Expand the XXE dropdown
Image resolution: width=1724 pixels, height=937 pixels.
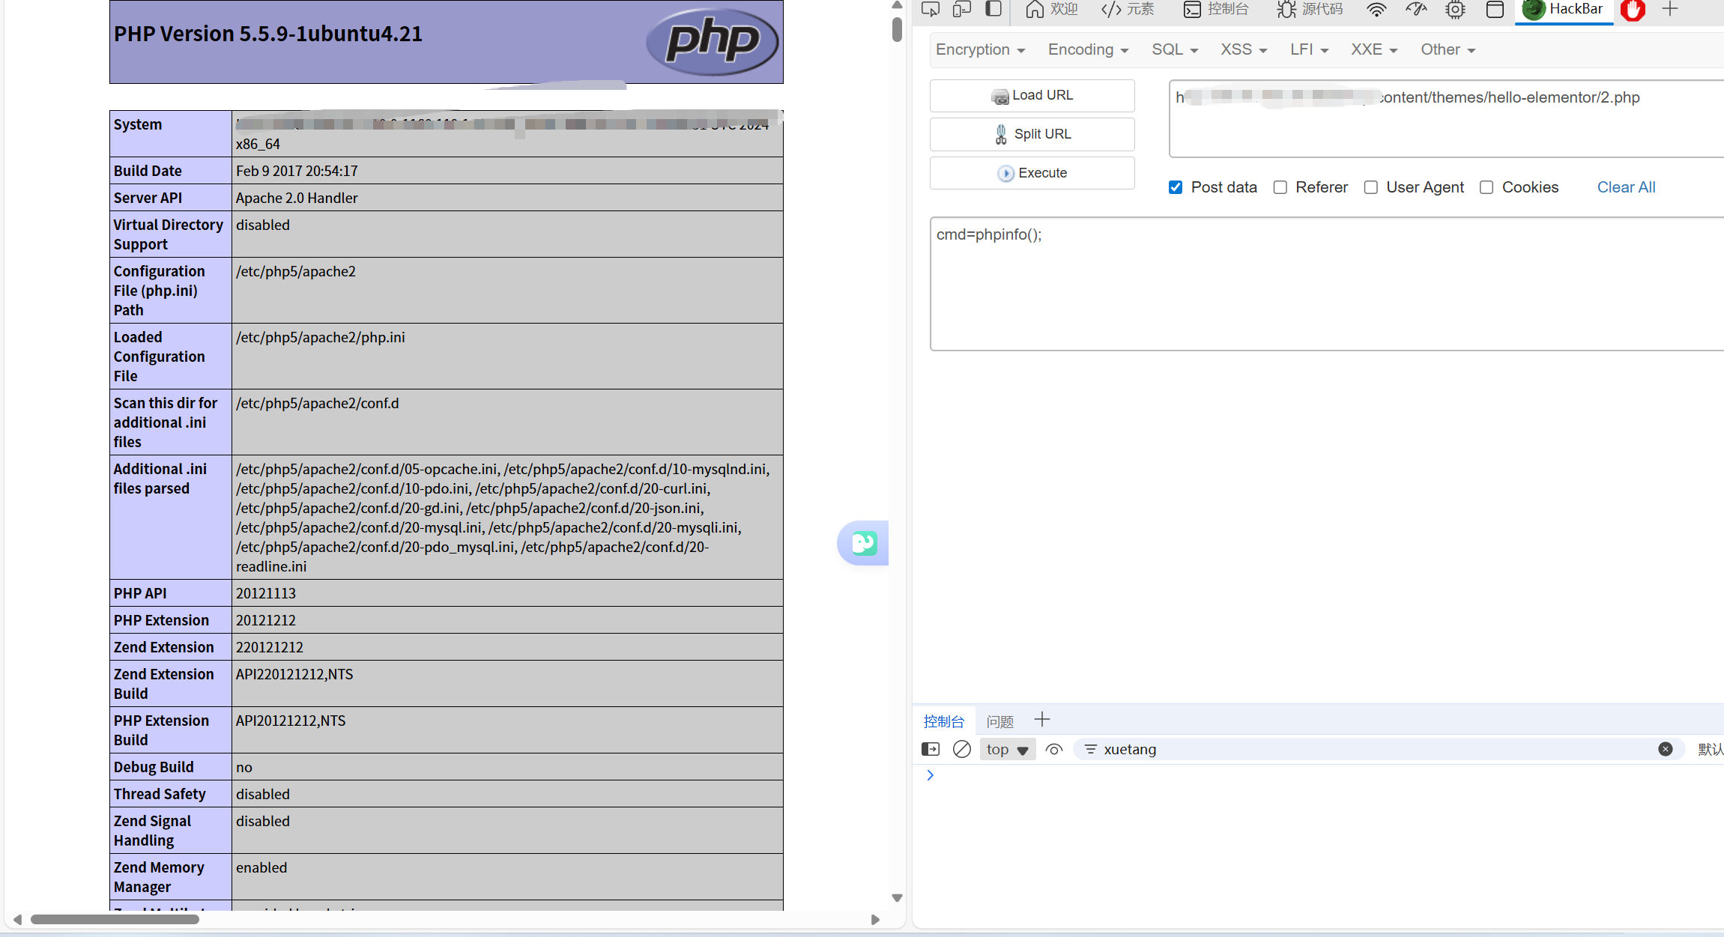(x=1374, y=49)
